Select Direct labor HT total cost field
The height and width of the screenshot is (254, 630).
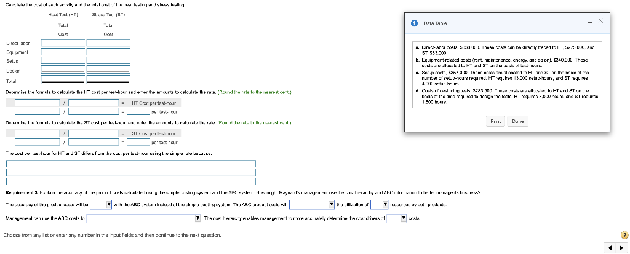pyautogui.click(x=63, y=43)
